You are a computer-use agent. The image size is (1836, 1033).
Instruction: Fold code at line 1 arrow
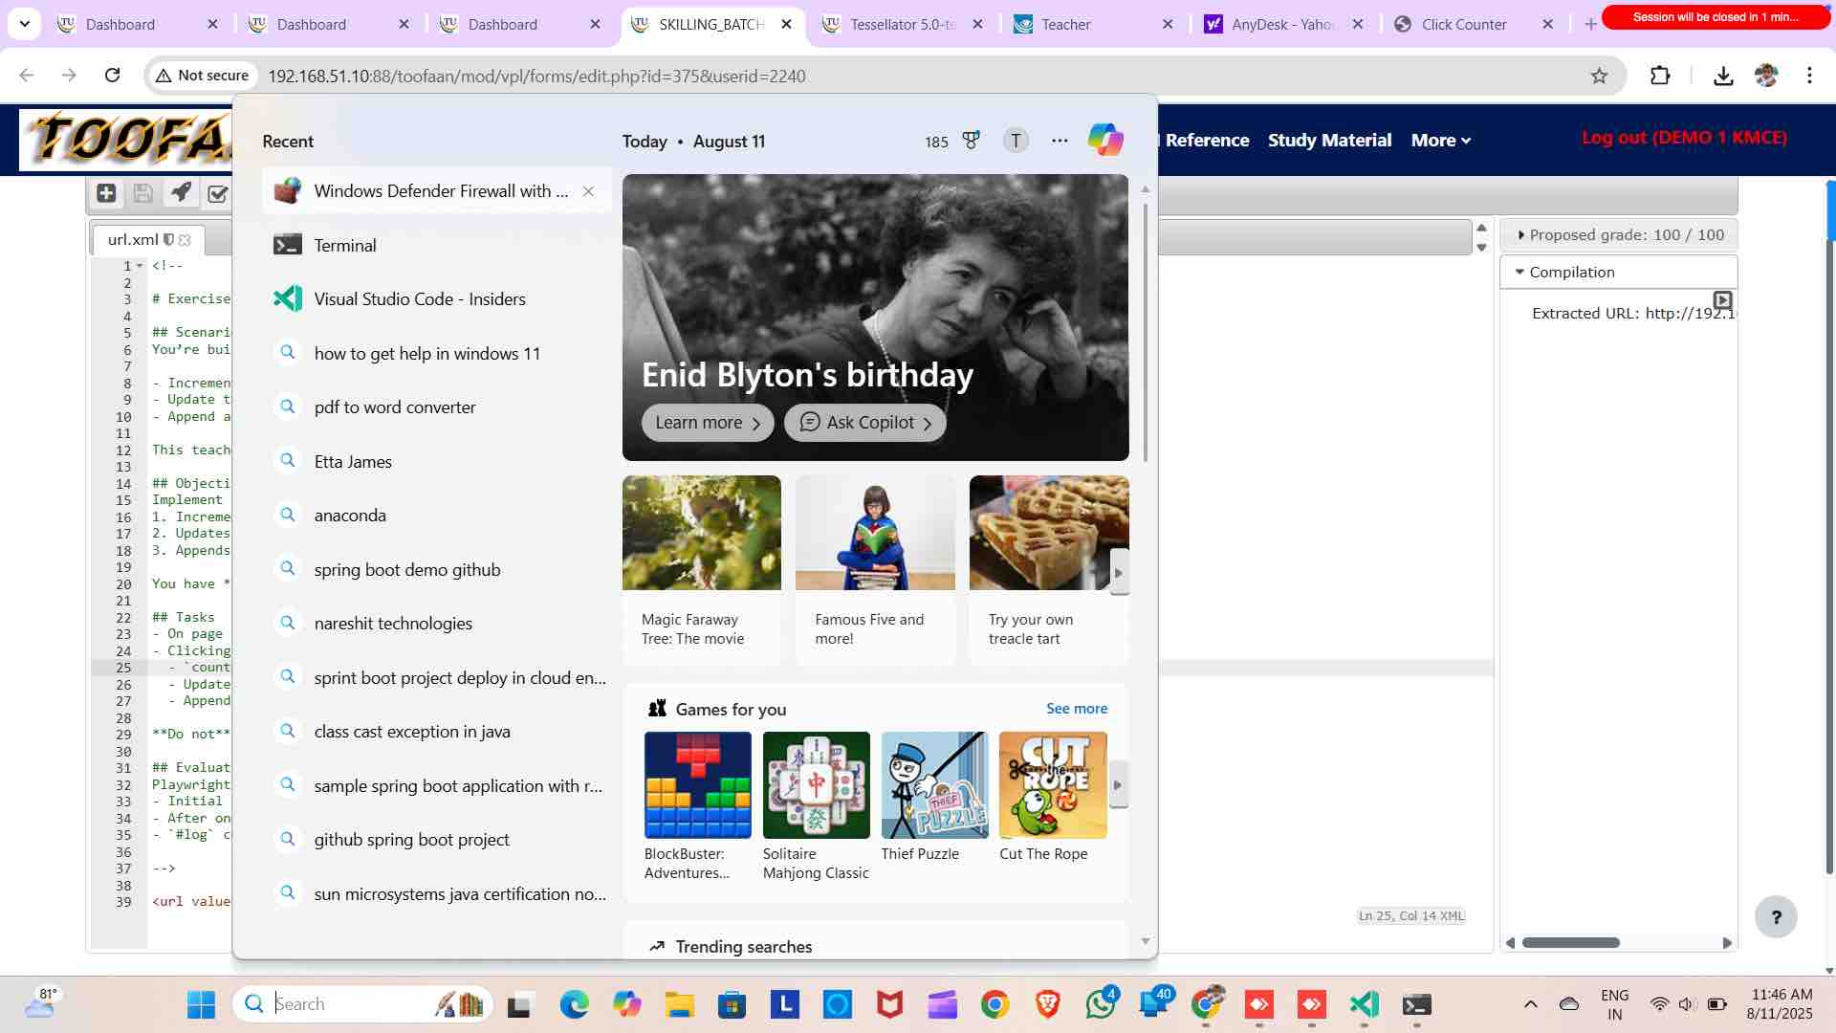point(140,266)
